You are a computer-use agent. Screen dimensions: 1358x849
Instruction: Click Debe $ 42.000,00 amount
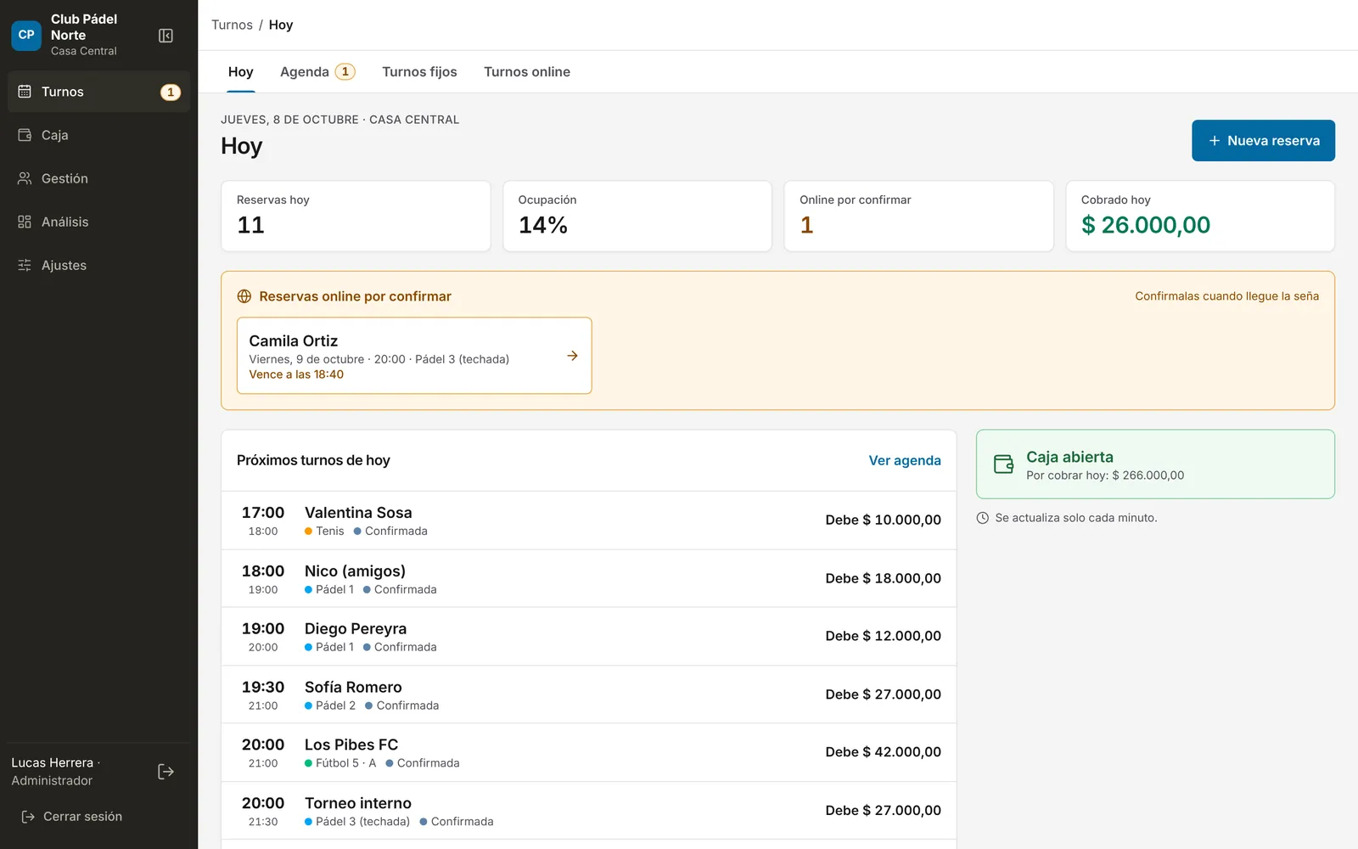coord(883,752)
